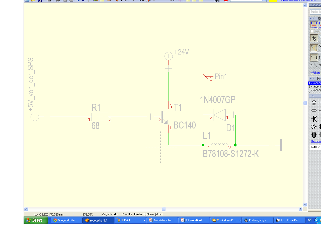Select resistor R1 in the schematic
Screen dimensions: 321x240
100,117
